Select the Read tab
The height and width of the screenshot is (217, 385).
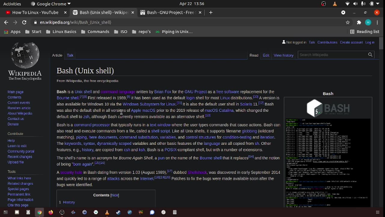(x=254, y=55)
